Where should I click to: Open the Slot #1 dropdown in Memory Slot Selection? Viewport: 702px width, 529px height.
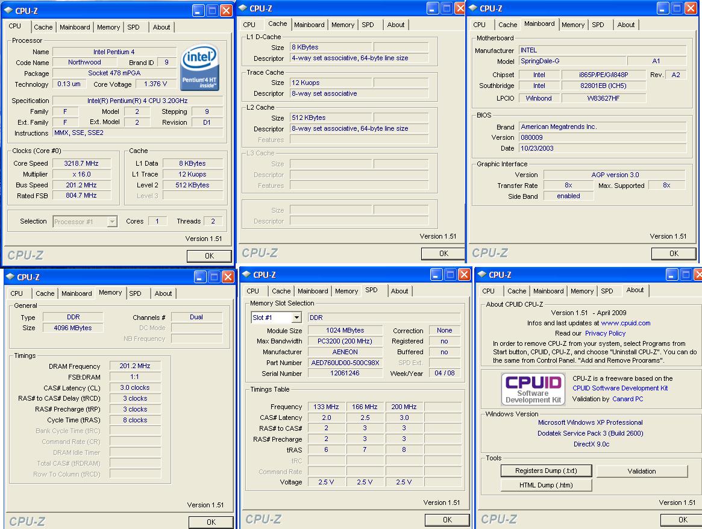296,318
